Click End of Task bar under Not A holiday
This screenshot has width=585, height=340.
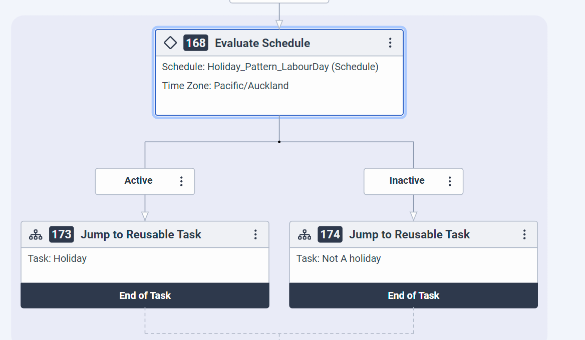(x=413, y=295)
